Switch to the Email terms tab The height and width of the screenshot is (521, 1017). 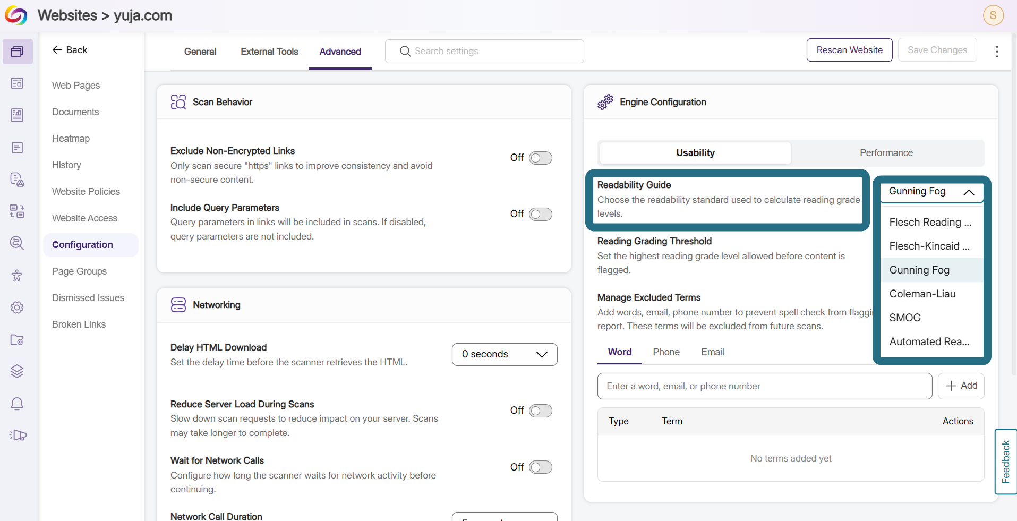pos(712,352)
